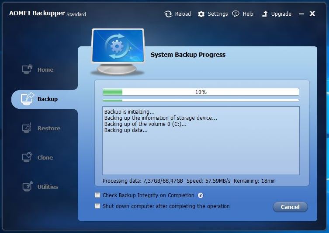Click the thin secondary progress bar
Screen dimensions: 329x233
click(201, 101)
